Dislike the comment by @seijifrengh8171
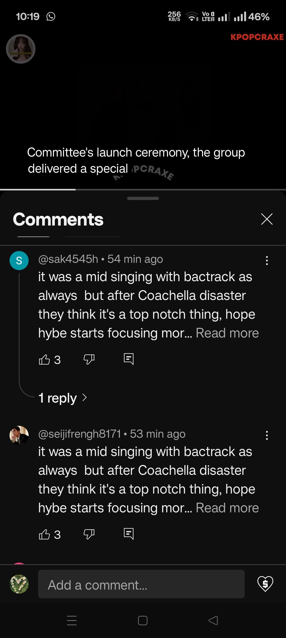286x638 pixels. click(x=89, y=534)
